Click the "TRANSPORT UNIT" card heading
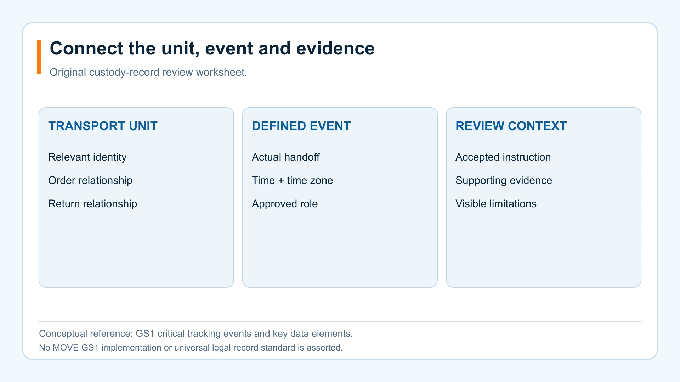The image size is (680, 382). pyautogui.click(x=103, y=126)
